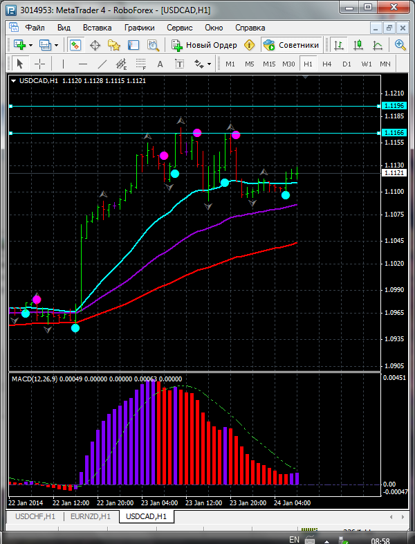Click the chart shift marker triangle
This screenshot has height=544, width=415.
[305, 77]
